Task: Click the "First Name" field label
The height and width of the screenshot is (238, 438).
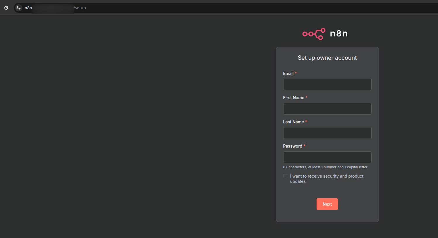Action: pyautogui.click(x=293, y=98)
